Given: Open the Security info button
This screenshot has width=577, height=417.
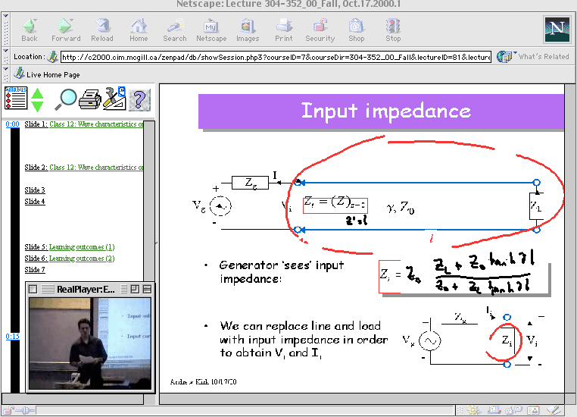Looking at the screenshot, I should (x=320, y=29).
